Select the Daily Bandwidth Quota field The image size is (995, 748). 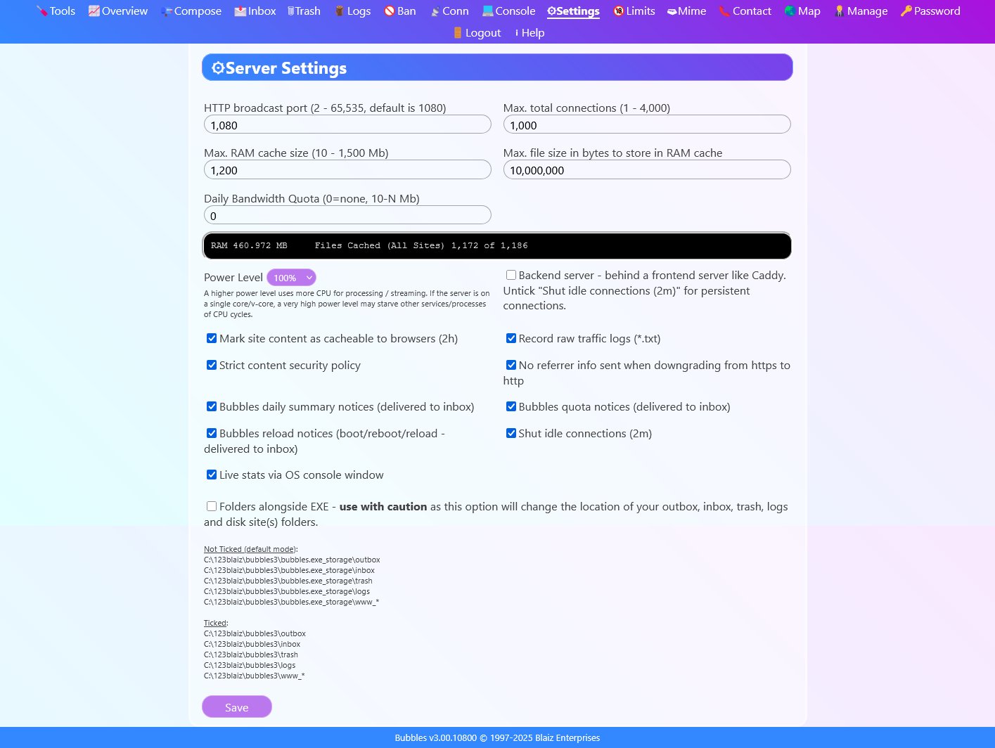pyautogui.click(x=347, y=215)
